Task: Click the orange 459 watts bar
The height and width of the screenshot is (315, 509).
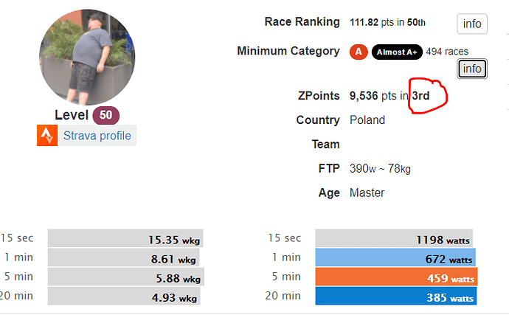Action: click(x=396, y=277)
